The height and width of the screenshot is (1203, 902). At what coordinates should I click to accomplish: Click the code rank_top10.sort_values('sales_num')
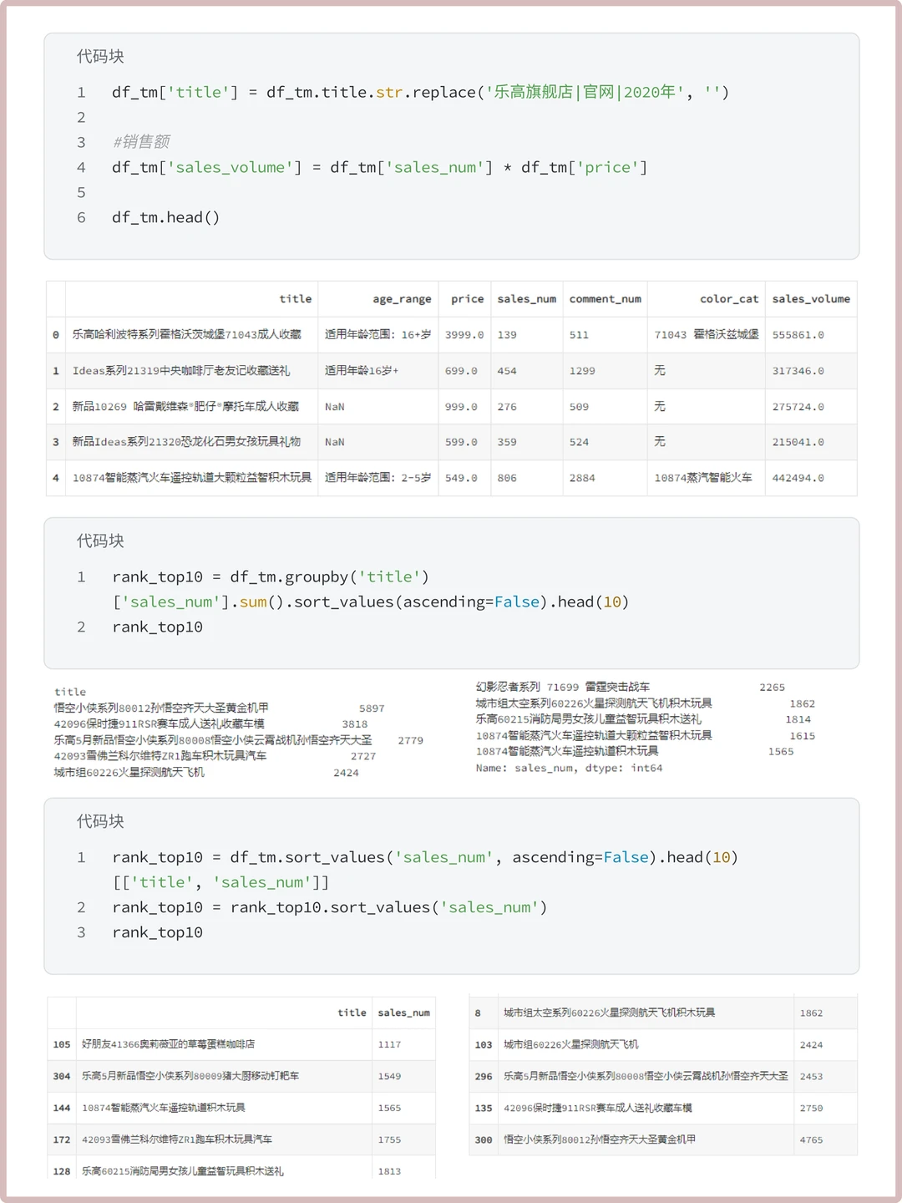pyautogui.click(x=389, y=907)
